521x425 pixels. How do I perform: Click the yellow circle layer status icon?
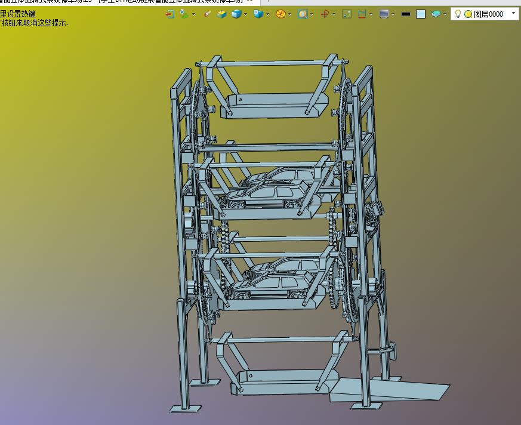click(468, 14)
